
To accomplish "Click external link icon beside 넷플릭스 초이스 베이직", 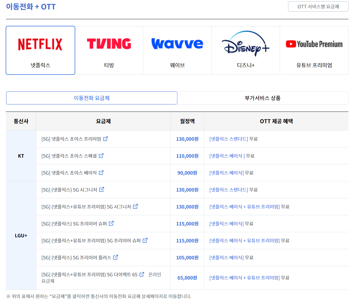I will 101,172.
